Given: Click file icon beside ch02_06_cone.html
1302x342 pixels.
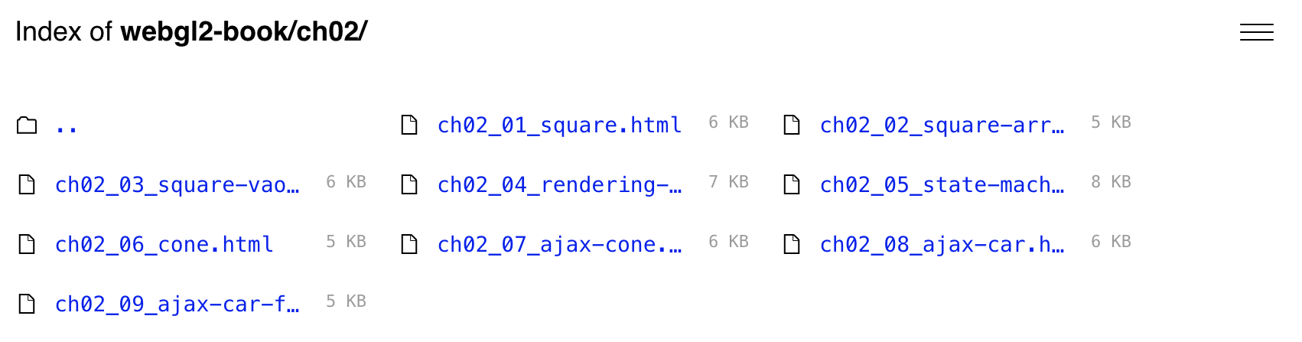Looking at the screenshot, I should click(x=27, y=244).
